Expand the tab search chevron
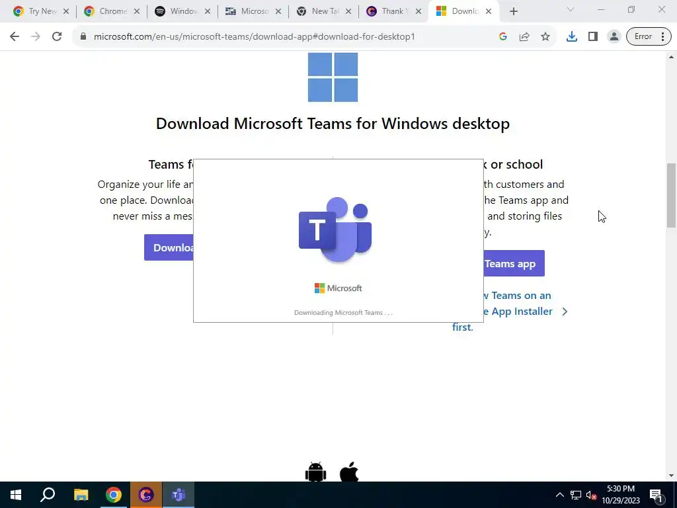677x508 pixels. pos(570,9)
